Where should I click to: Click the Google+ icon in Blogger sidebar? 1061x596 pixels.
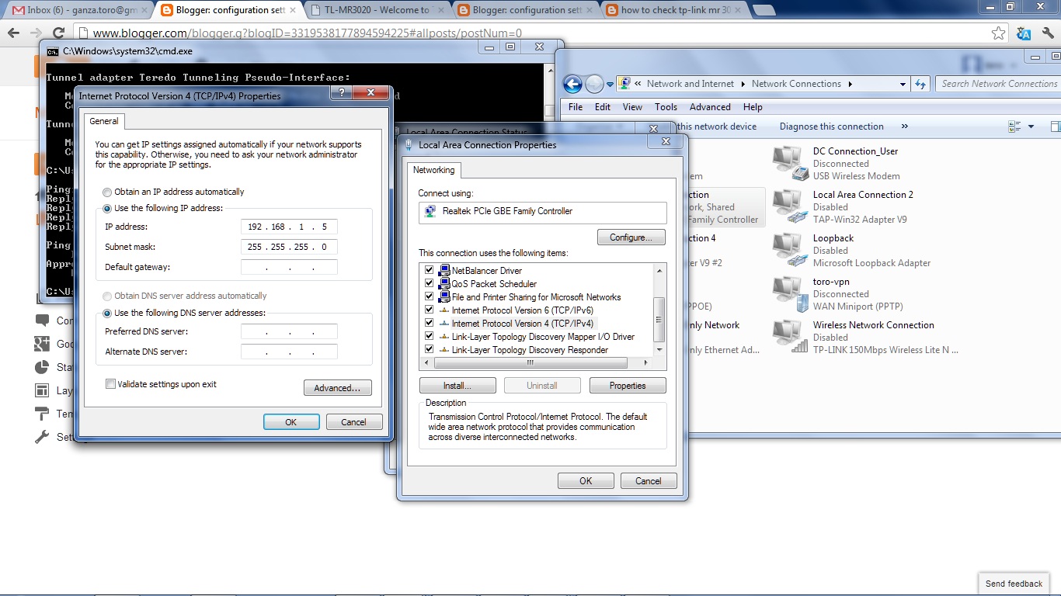click(43, 344)
